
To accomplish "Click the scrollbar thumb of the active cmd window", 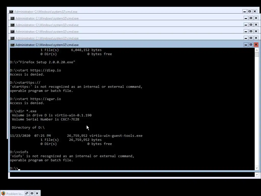I will 257,54.
